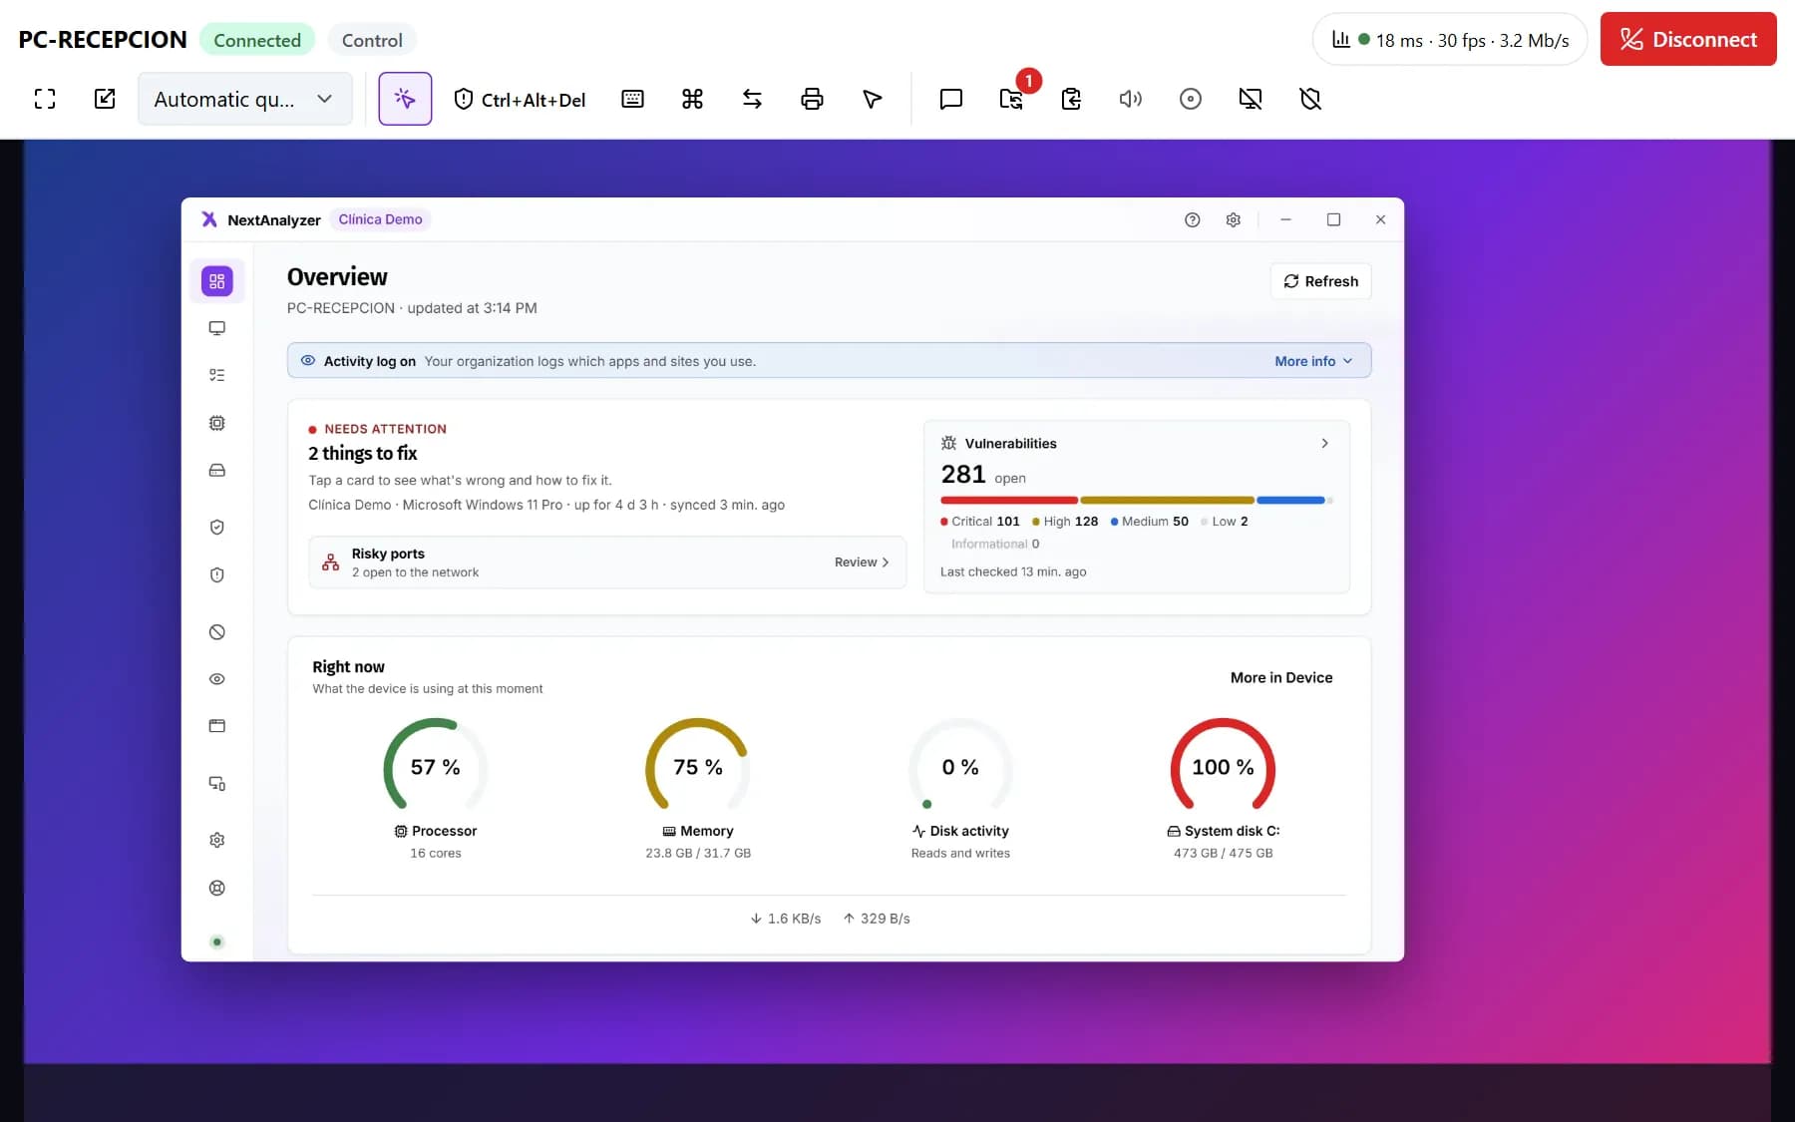Toggle remote audio speaker icon
The image size is (1795, 1122).
coord(1131,99)
